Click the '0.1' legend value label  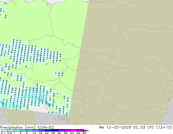[x=3, y=133]
